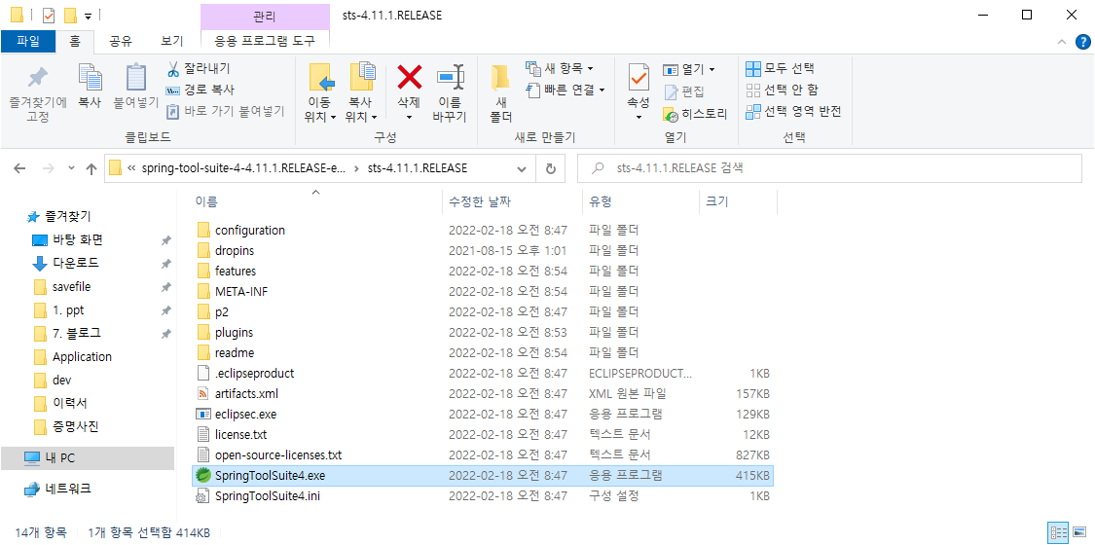Click the sts-4.11.1.RELEASE search box
The width and height of the screenshot is (1095, 545).
829,168
